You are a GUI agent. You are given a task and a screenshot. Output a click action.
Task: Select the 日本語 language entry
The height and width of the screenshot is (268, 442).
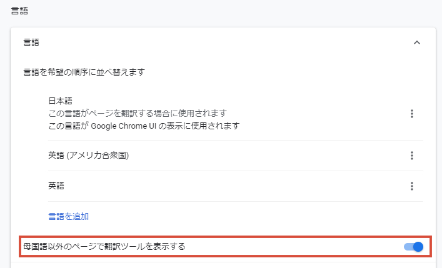60,101
